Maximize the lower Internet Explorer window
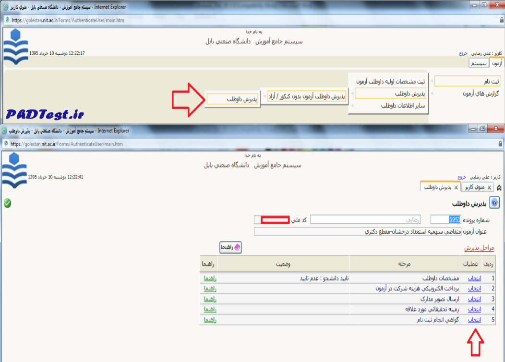 point(482,129)
